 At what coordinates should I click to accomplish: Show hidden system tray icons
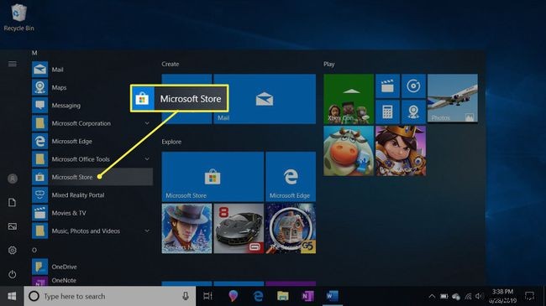(x=432, y=296)
